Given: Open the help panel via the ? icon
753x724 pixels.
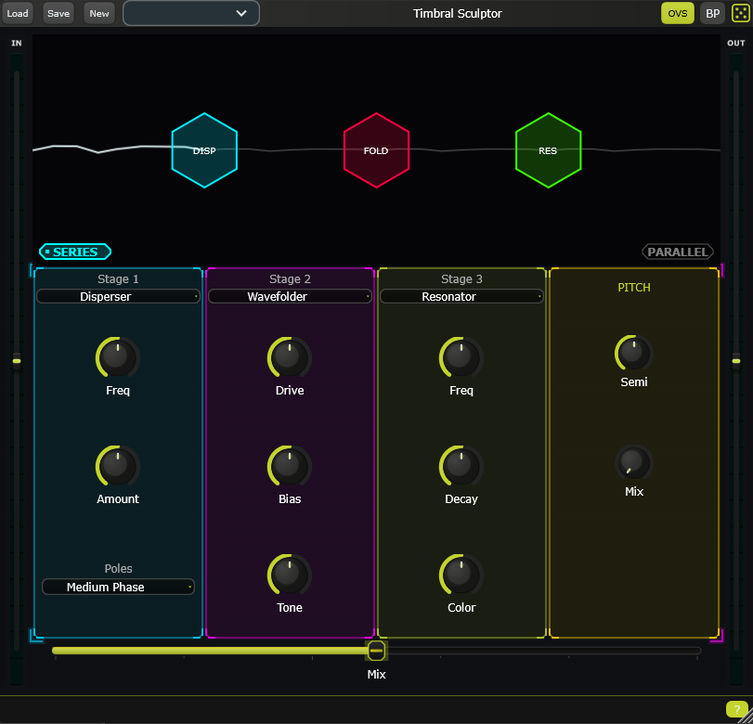Looking at the screenshot, I should click(736, 710).
